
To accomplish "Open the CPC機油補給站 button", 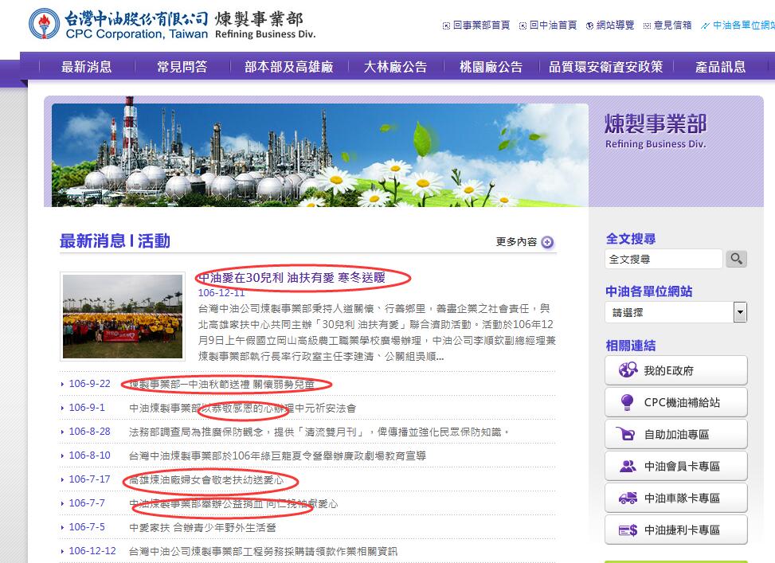I will point(675,402).
